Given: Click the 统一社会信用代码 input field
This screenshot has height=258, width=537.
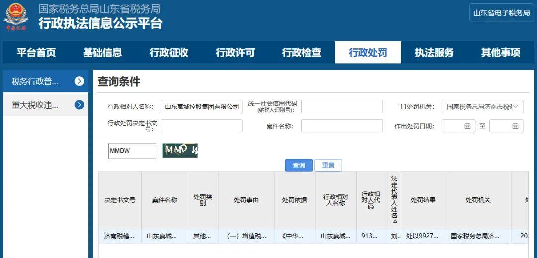Looking at the screenshot, I should pyautogui.click(x=342, y=106).
